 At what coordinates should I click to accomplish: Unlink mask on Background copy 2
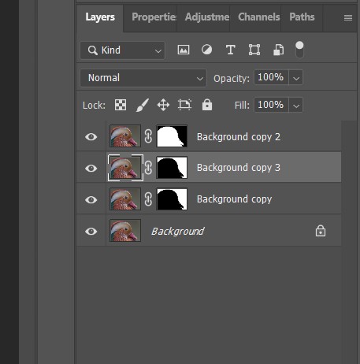pos(148,136)
